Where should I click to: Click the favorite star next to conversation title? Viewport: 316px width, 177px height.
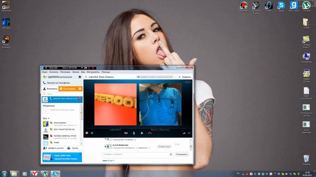pos(86,77)
